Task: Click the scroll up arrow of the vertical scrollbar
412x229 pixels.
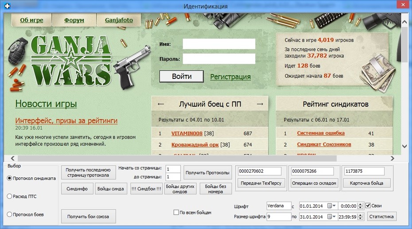Action: 404,23
